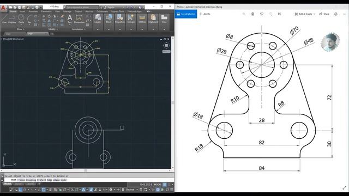Toggle grid display in status bar
Viewport: 349px width, 196px height.
tap(165, 185)
